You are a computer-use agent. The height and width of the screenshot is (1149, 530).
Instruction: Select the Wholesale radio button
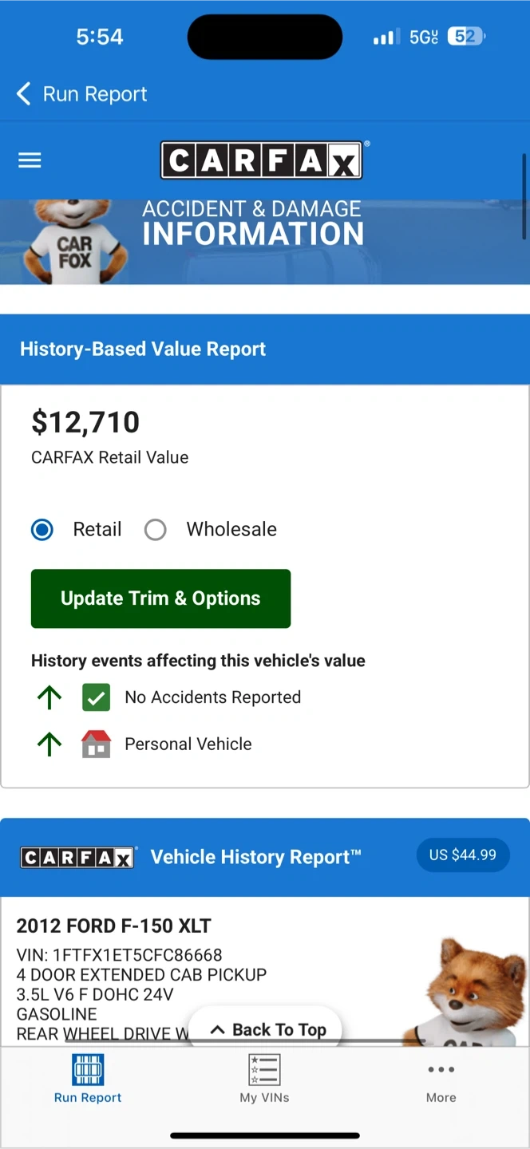point(156,530)
